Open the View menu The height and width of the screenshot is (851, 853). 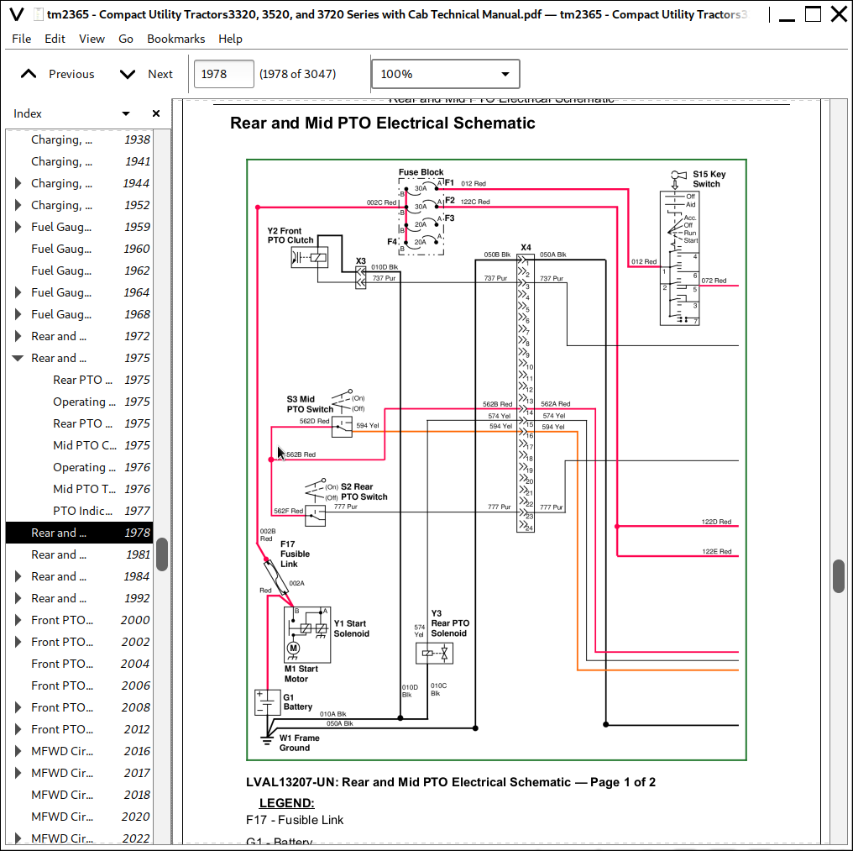[x=92, y=39]
